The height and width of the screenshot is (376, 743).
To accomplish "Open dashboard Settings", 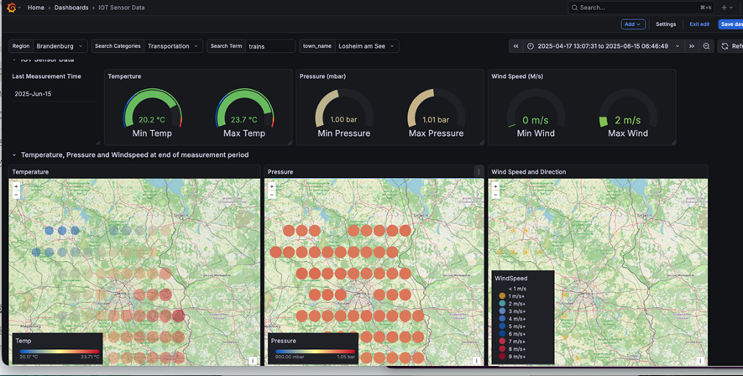I will tap(666, 24).
